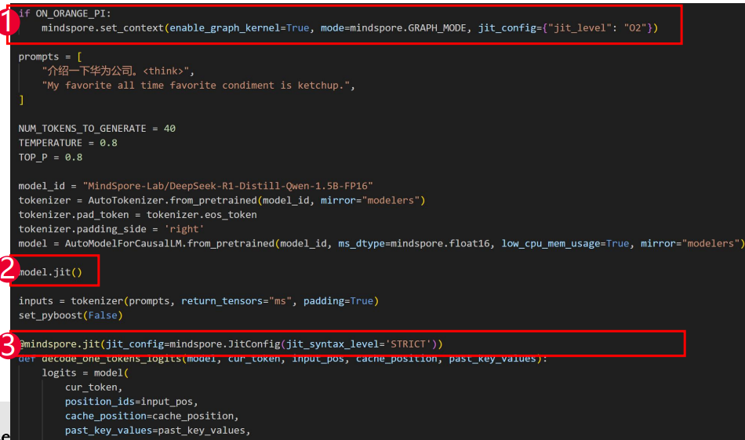
Task: Click the set_pyboost(False) call
Action: 68,315
